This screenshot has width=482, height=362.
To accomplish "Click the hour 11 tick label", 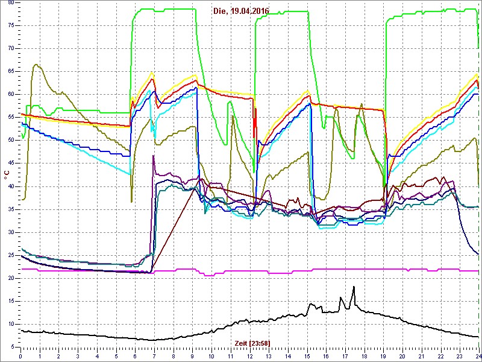I will (x=231, y=356).
